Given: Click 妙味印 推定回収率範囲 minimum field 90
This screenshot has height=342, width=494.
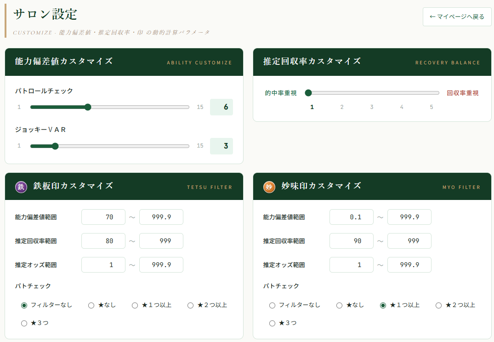Looking at the screenshot, I should tap(352, 241).
